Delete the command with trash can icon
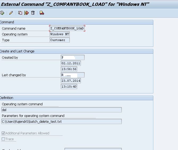The height and width of the screenshot is (150, 178). pos(33,13)
